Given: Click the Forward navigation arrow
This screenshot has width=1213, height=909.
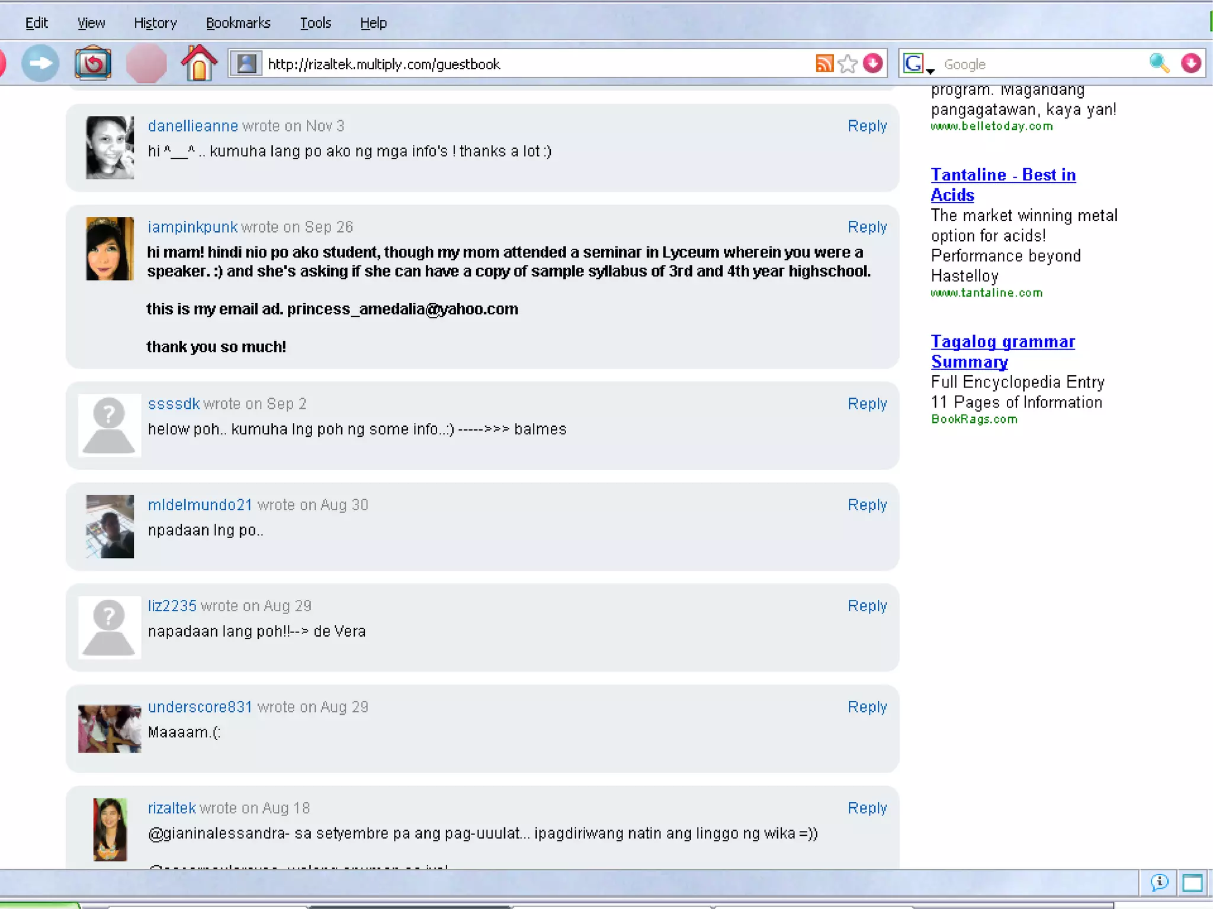Looking at the screenshot, I should (x=40, y=63).
